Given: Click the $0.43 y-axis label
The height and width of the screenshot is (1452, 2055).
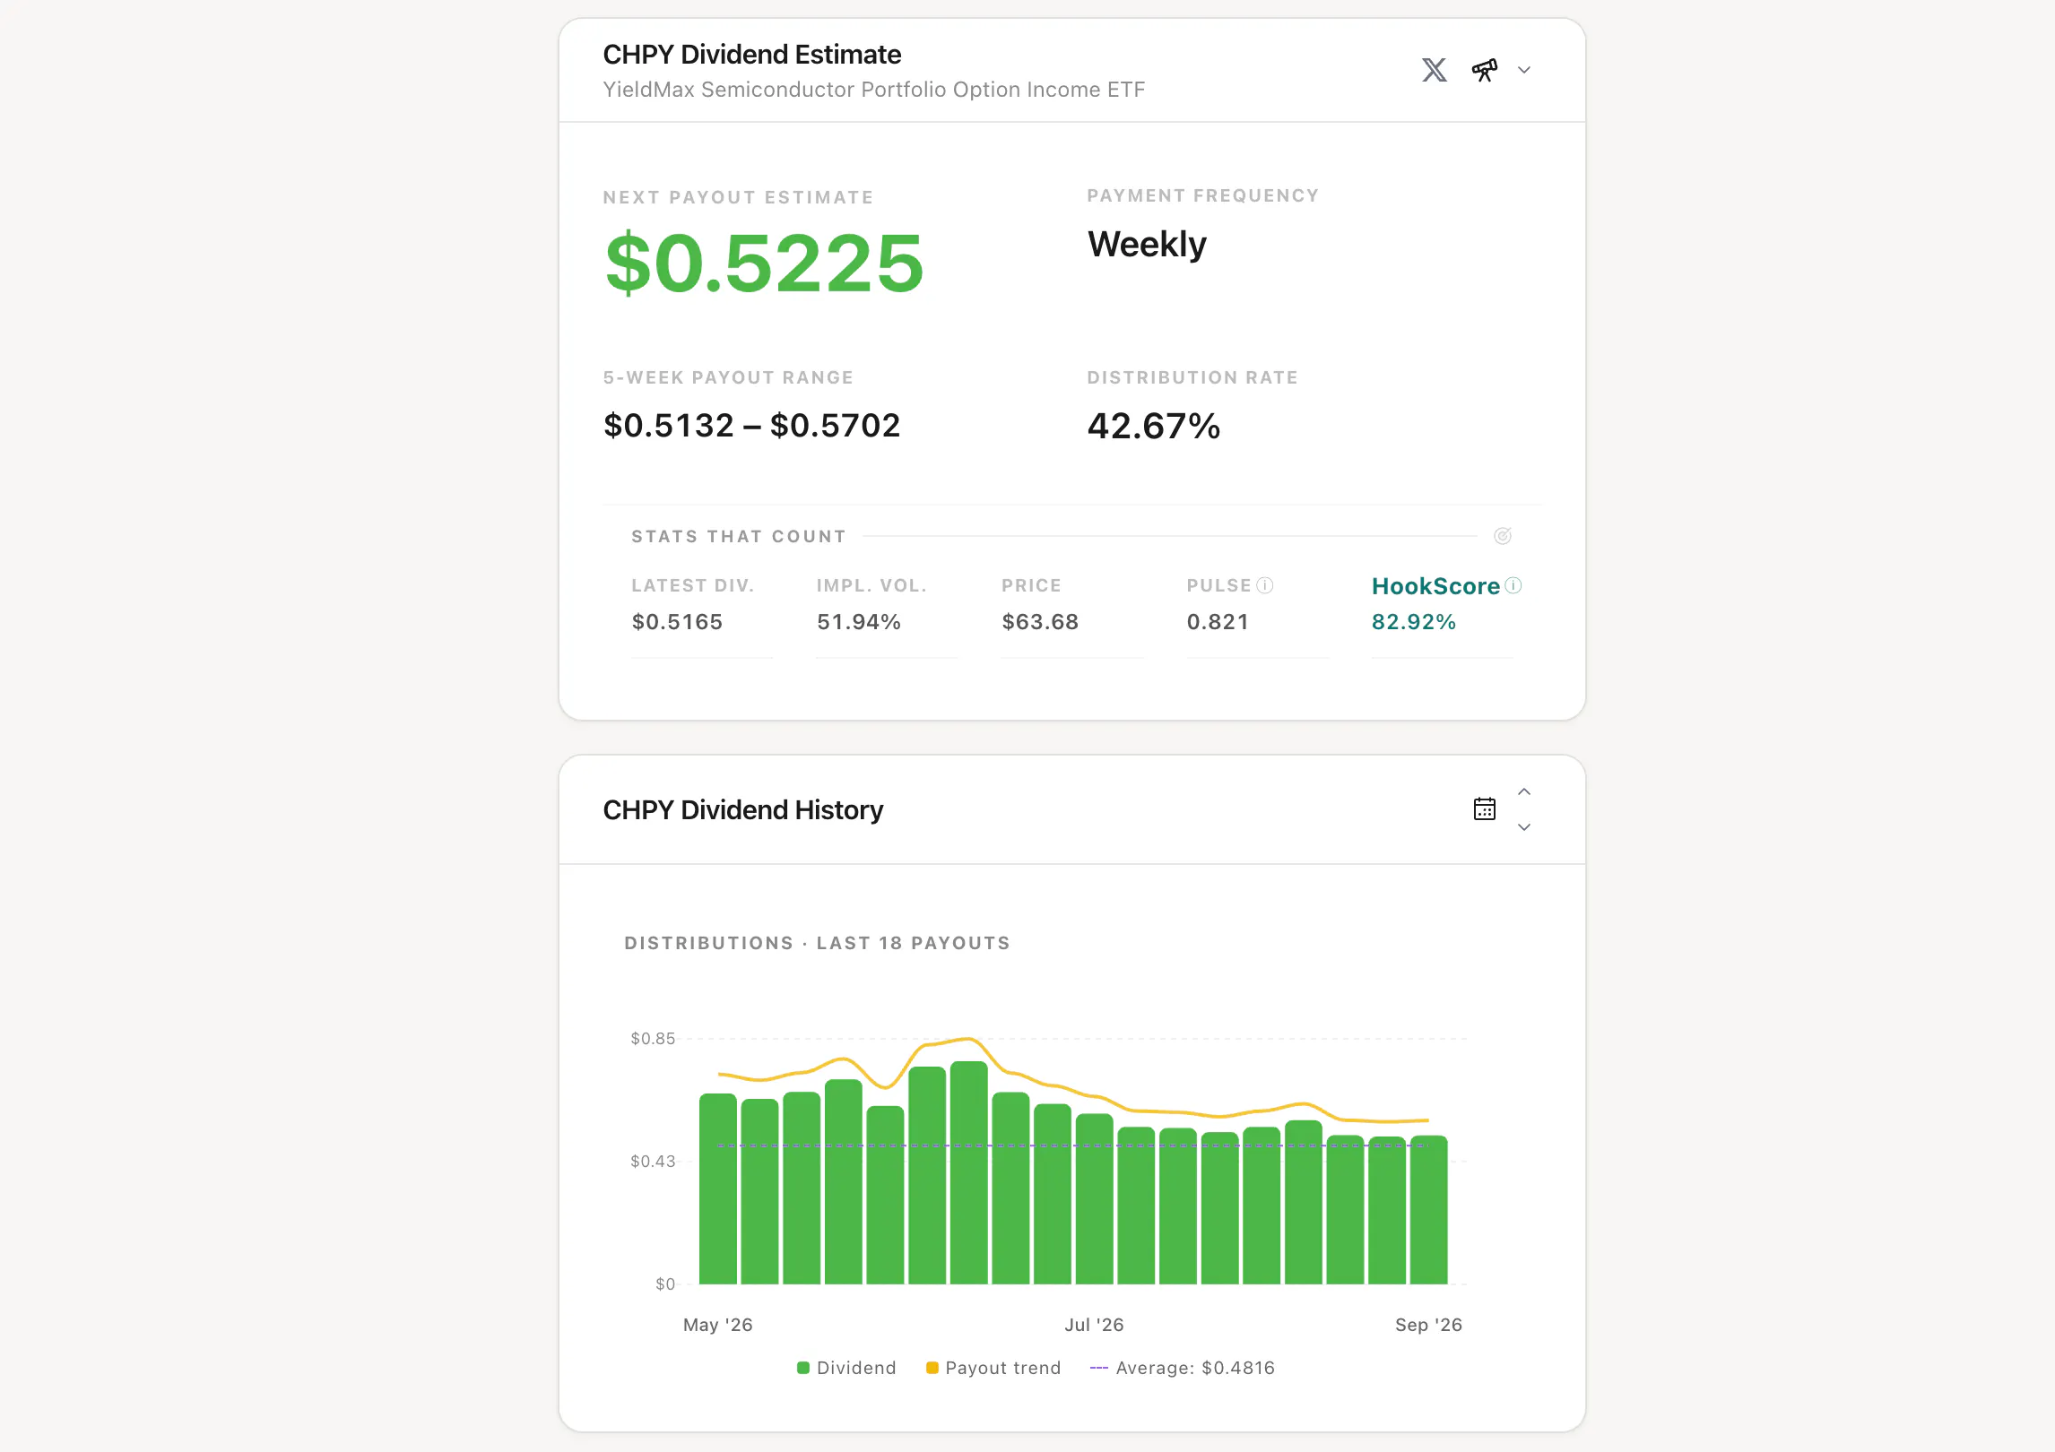Looking at the screenshot, I should (x=652, y=1161).
